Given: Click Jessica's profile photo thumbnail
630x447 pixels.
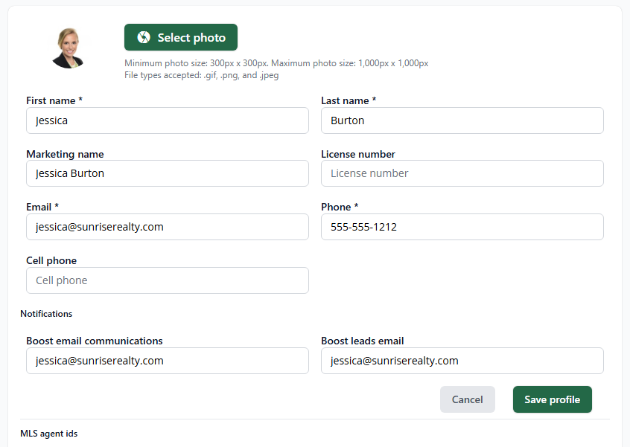Looking at the screenshot, I should [69, 48].
